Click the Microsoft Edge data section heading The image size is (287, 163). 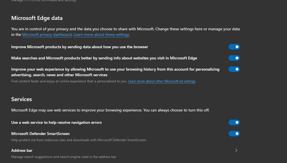pos(37,18)
